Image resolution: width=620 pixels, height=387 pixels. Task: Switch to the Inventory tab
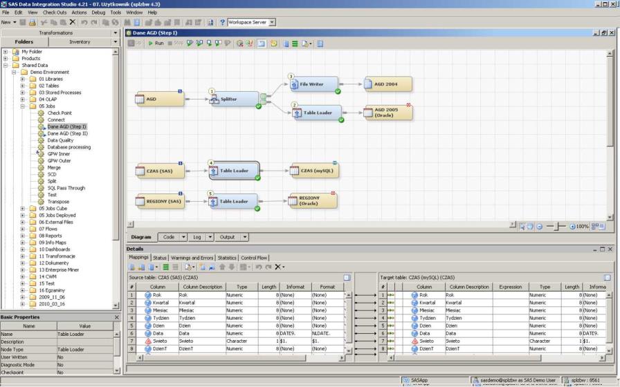[80, 42]
